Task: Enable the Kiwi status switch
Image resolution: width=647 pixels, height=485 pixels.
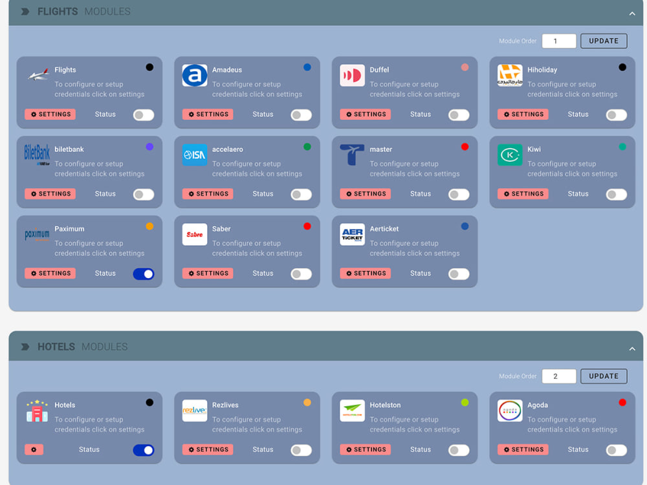Action: (617, 194)
